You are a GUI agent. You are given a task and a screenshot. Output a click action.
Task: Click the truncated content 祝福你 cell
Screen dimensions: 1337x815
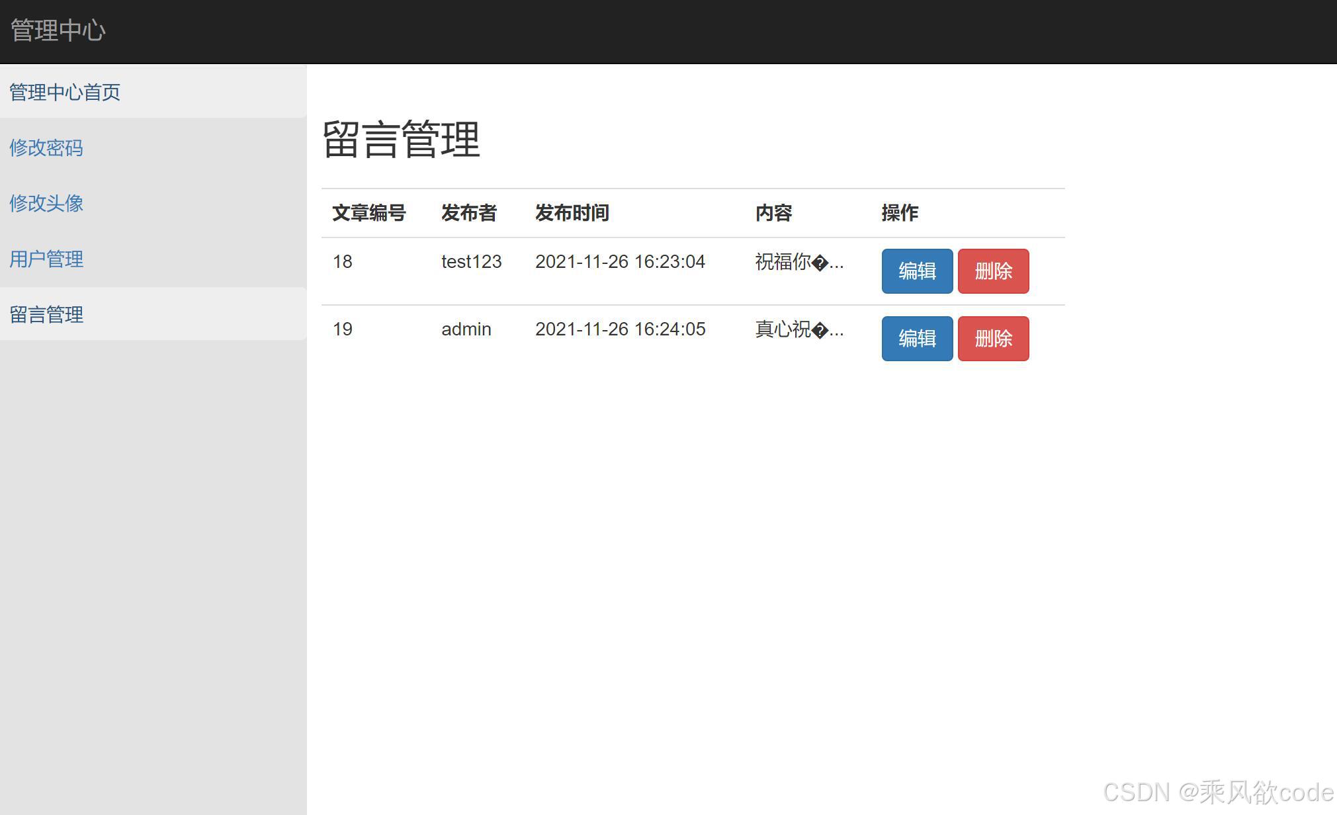coord(798,262)
